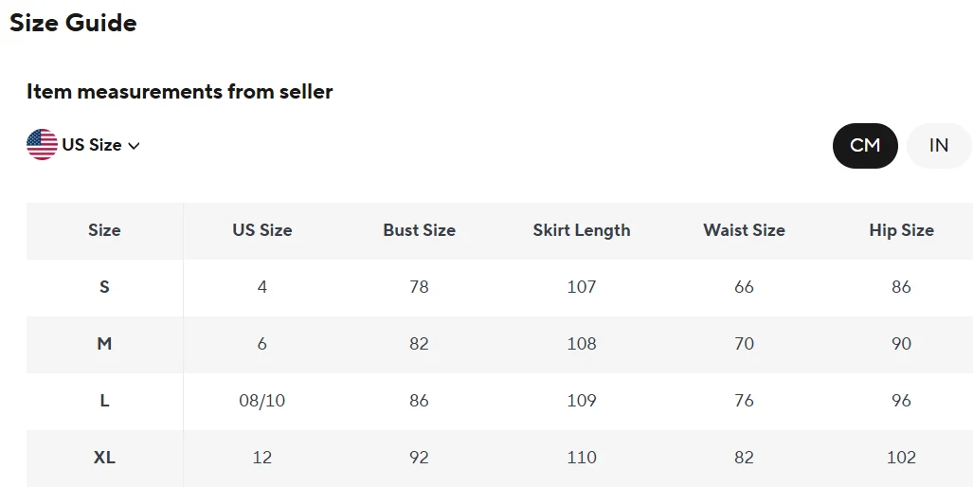Select the M size row label
Viewport: 973px width, 487px height.
pos(104,344)
